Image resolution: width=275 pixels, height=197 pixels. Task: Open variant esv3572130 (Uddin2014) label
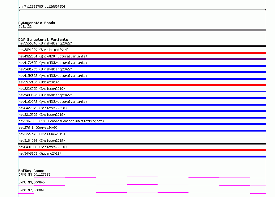(39, 82)
